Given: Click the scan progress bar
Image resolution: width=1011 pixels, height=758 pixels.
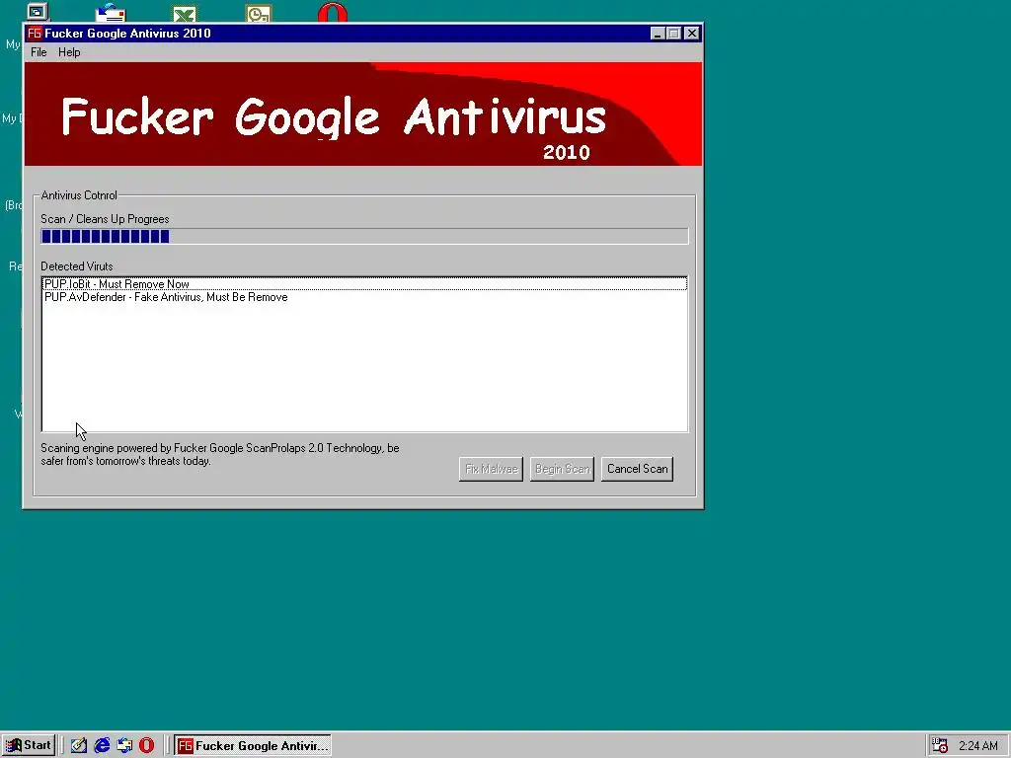Looking at the screenshot, I should (x=364, y=237).
